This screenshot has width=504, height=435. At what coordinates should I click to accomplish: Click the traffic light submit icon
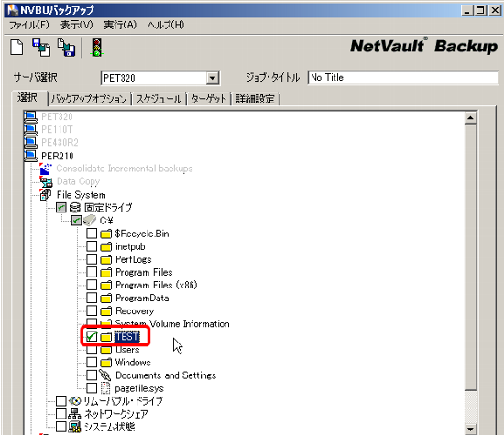pyautogui.click(x=96, y=48)
